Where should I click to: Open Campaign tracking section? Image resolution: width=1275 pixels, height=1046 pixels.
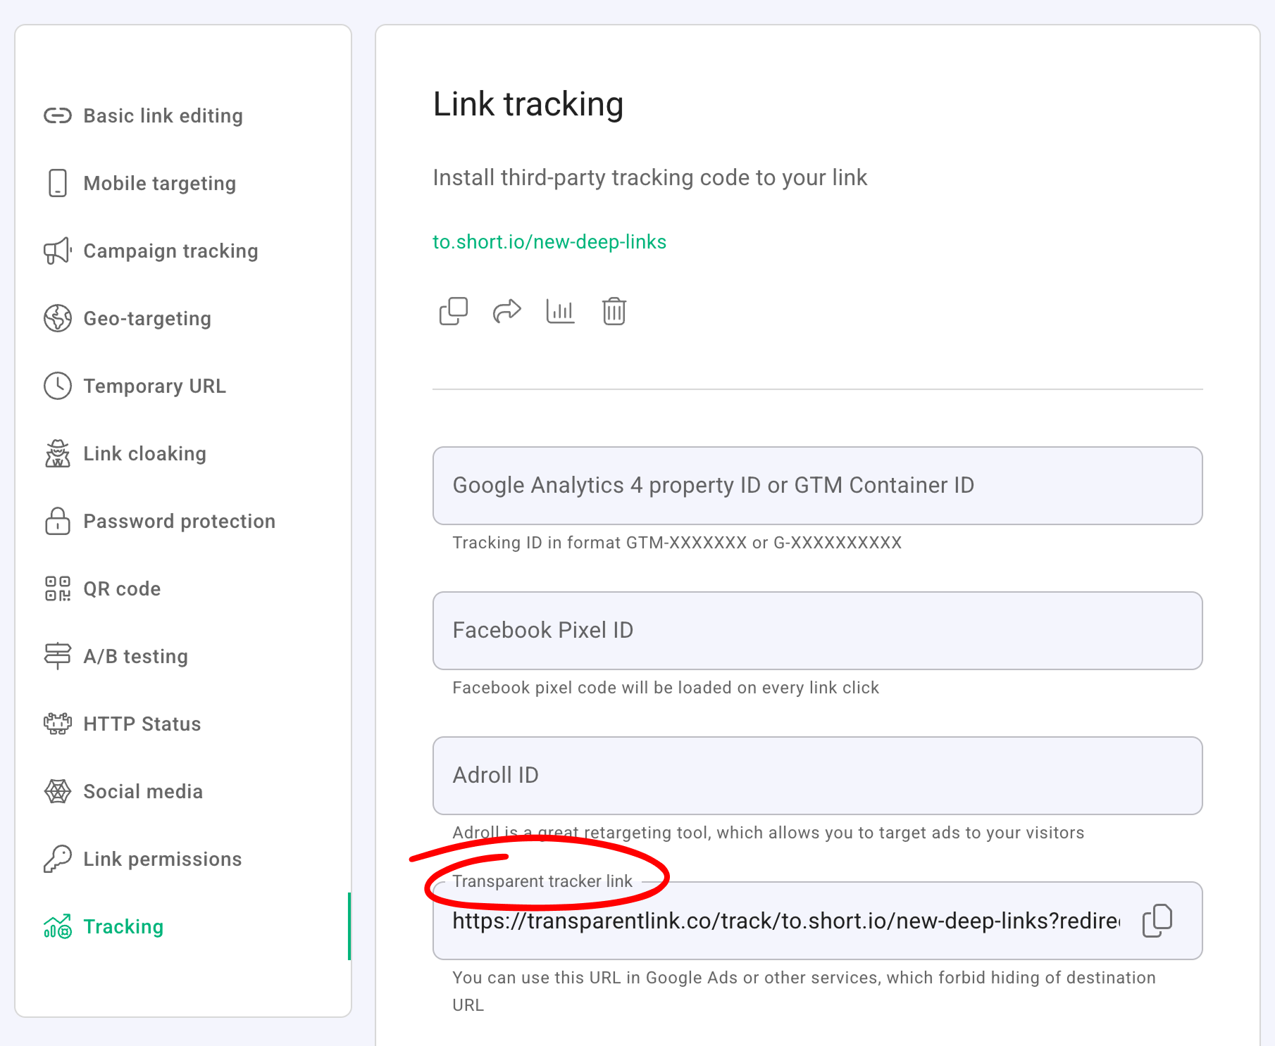pos(170,251)
